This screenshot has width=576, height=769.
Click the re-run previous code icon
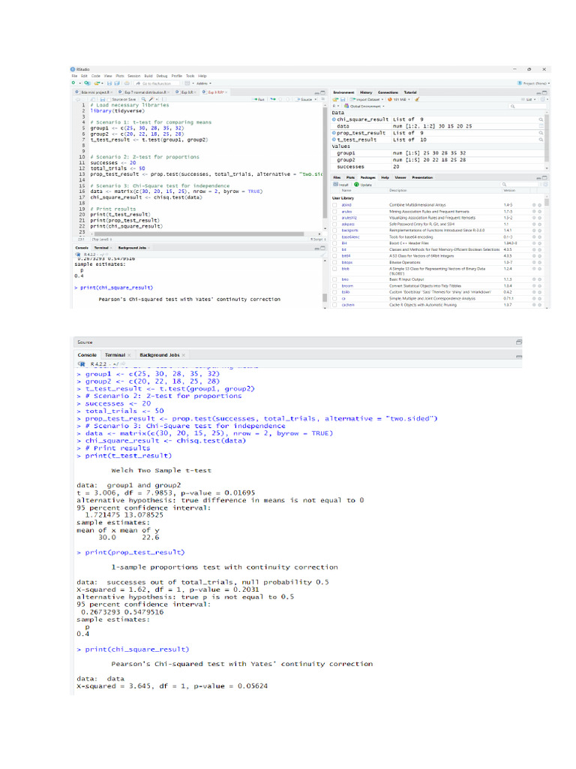pos(273,99)
